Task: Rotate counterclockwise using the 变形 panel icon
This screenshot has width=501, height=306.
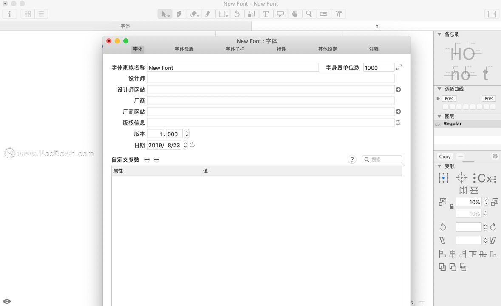Action: (442, 226)
